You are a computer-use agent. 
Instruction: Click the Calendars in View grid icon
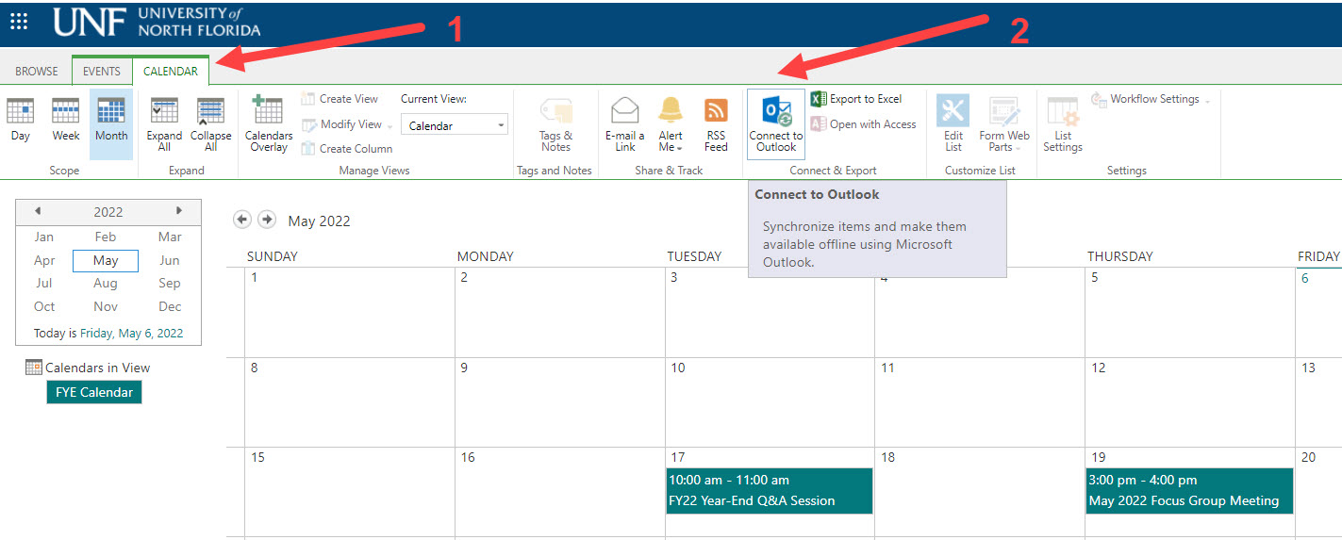click(34, 368)
